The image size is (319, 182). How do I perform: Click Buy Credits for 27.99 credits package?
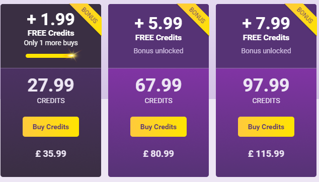(x=51, y=127)
